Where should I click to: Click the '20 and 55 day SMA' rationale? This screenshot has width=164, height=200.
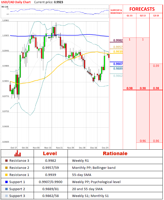coord(87,189)
